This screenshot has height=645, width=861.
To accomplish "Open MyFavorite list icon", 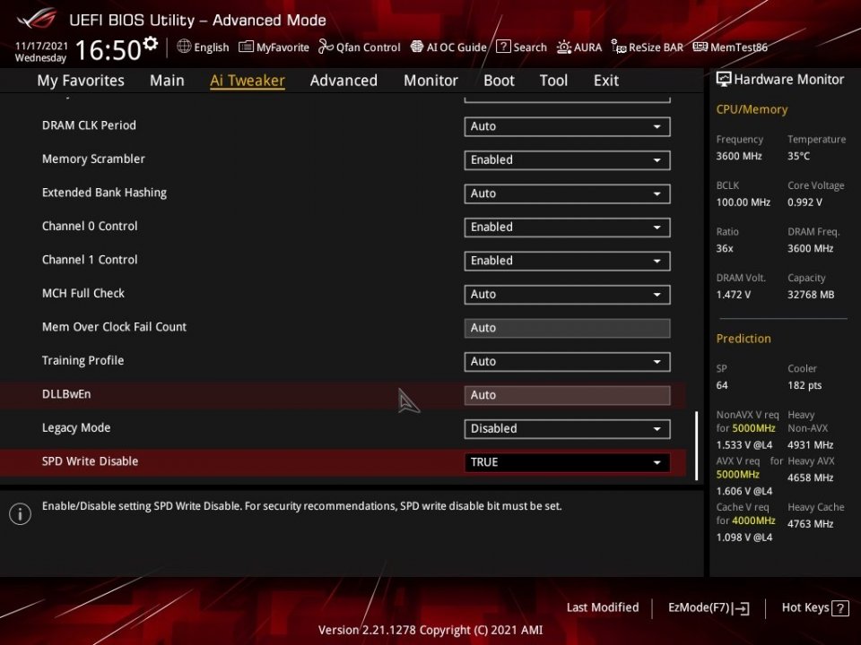I will pyautogui.click(x=246, y=47).
